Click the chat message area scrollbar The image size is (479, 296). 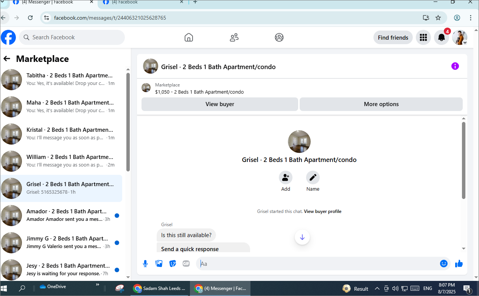click(464, 160)
